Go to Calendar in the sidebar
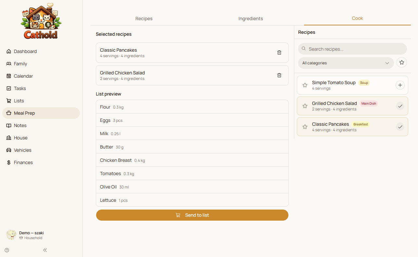 (x=23, y=76)
